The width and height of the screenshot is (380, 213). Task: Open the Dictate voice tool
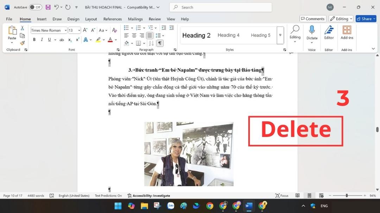tap(312, 33)
